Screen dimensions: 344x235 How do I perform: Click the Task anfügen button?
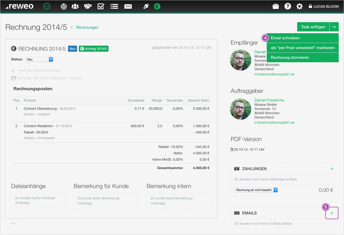(313, 27)
